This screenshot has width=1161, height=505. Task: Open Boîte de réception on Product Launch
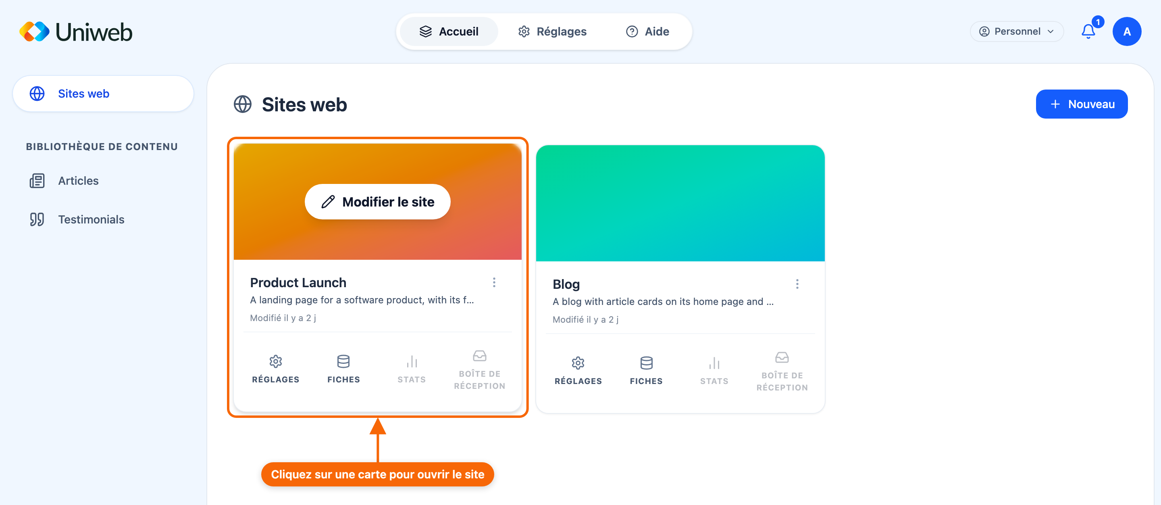tap(480, 370)
